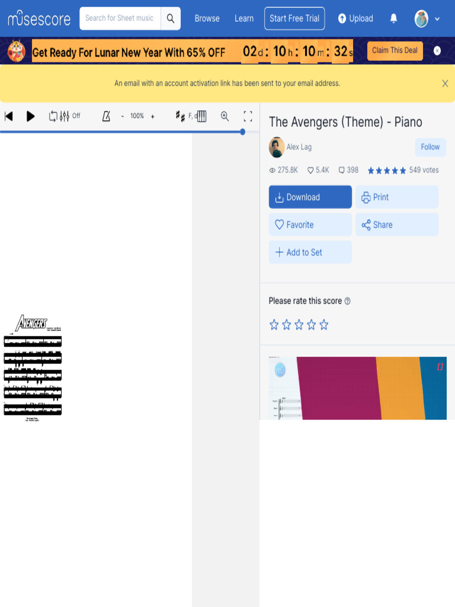Play the Avengers score
The image size is (455, 607).
30,116
